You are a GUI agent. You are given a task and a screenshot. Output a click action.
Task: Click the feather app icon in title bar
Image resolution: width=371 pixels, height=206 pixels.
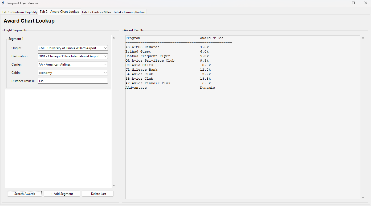point(3,3)
